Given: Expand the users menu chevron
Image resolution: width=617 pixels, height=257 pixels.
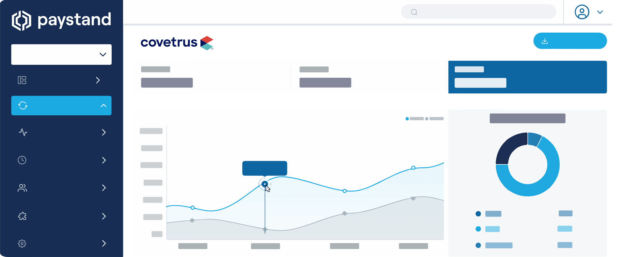Looking at the screenshot, I should click(x=104, y=188).
